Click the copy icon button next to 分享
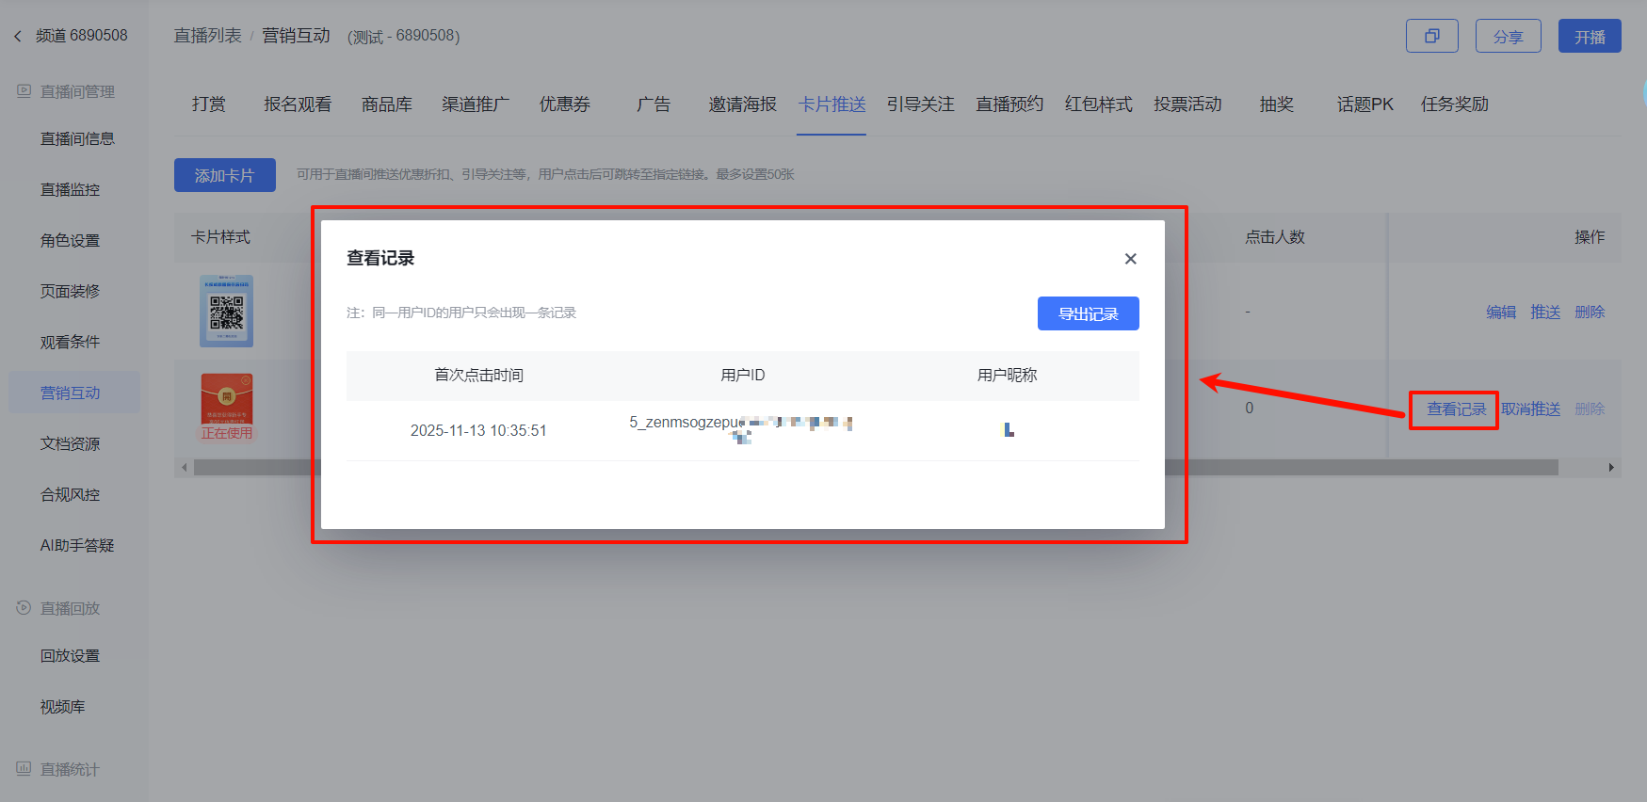This screenshot has width=1647, height=802. pos(1431,36)
